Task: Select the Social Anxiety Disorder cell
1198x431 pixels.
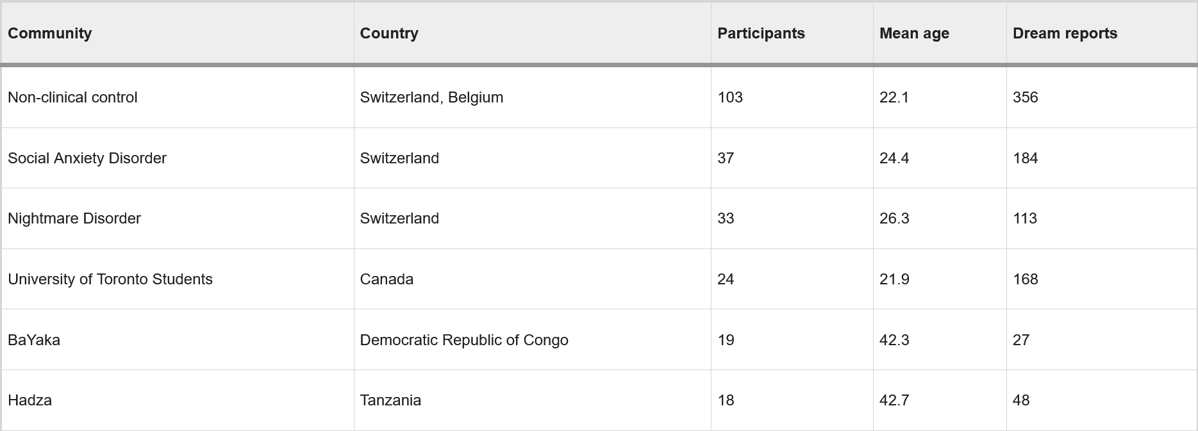Action: (87, 158)
